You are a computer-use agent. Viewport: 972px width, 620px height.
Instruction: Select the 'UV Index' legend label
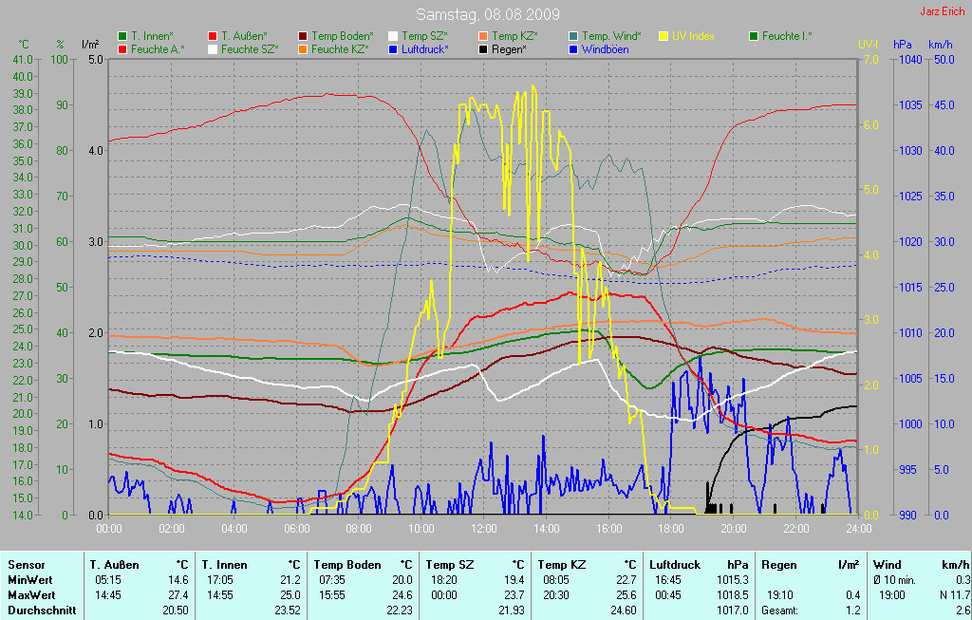(x=694, y=37)
